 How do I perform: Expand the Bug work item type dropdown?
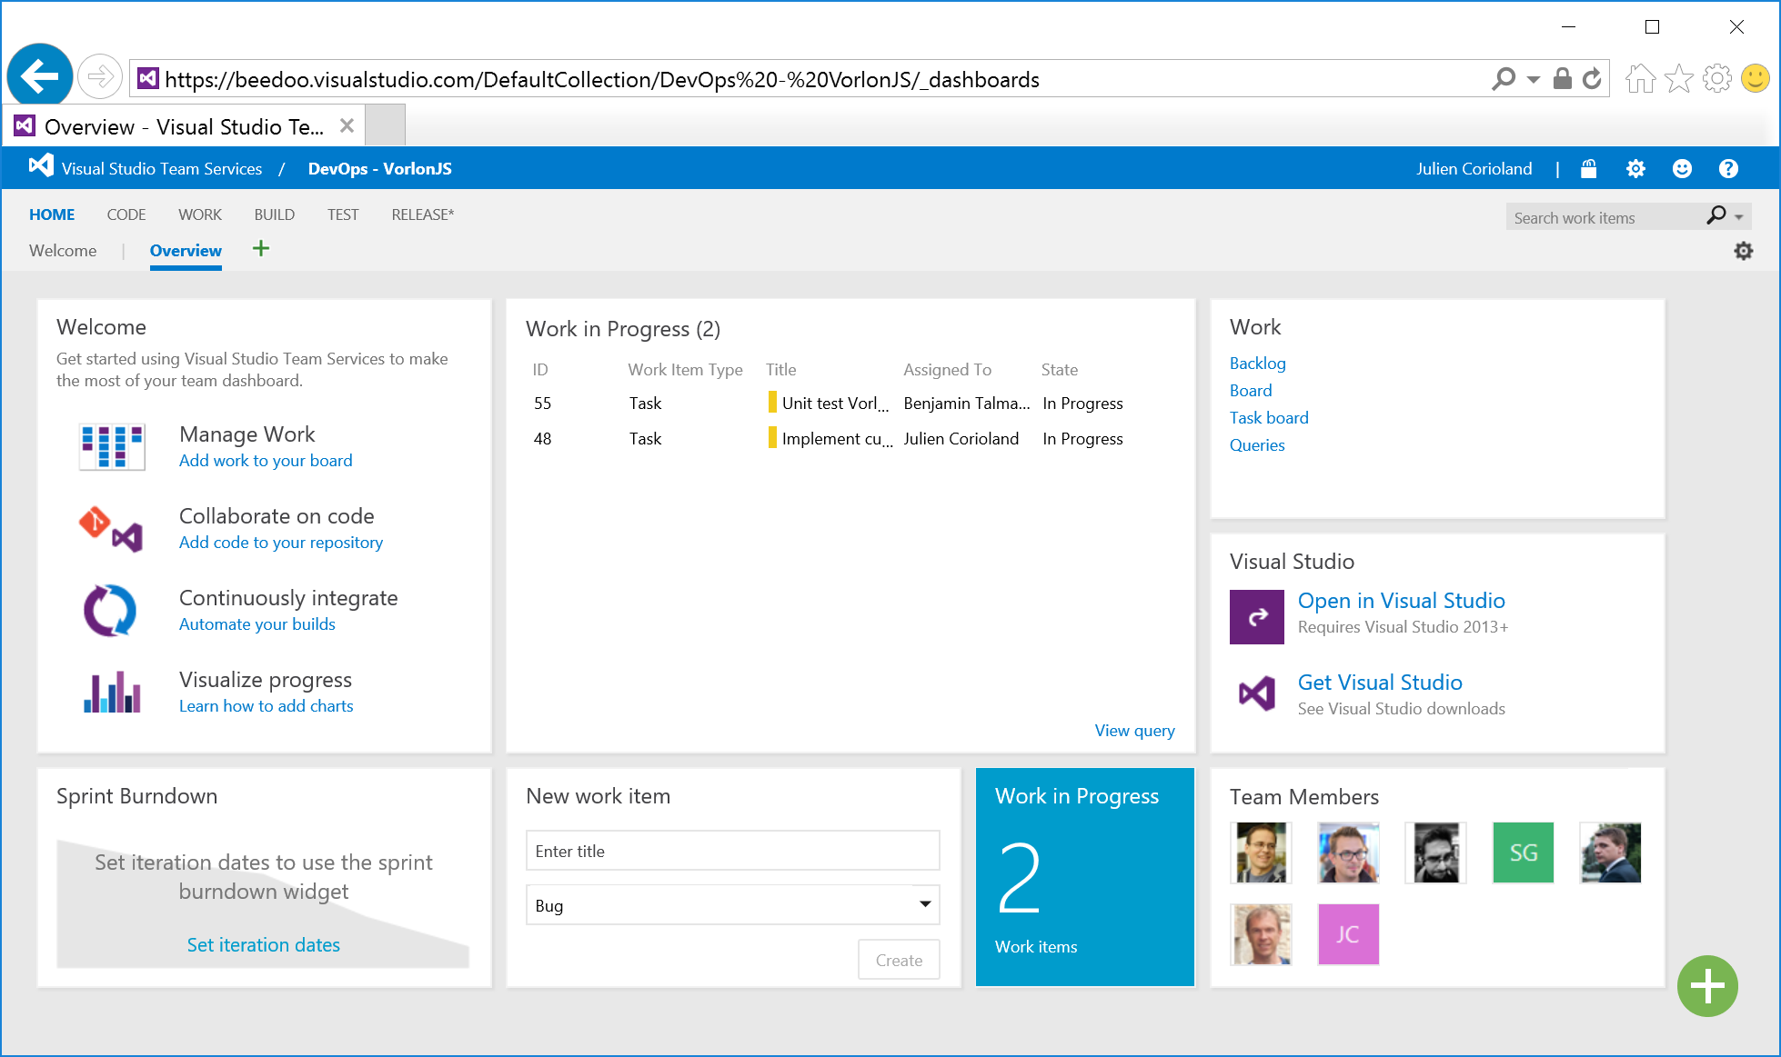click(925, 904)
